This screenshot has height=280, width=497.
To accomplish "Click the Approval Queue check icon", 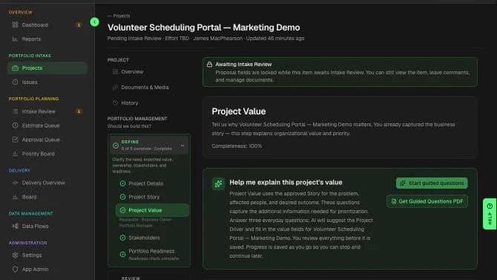I will click(15, 140).
